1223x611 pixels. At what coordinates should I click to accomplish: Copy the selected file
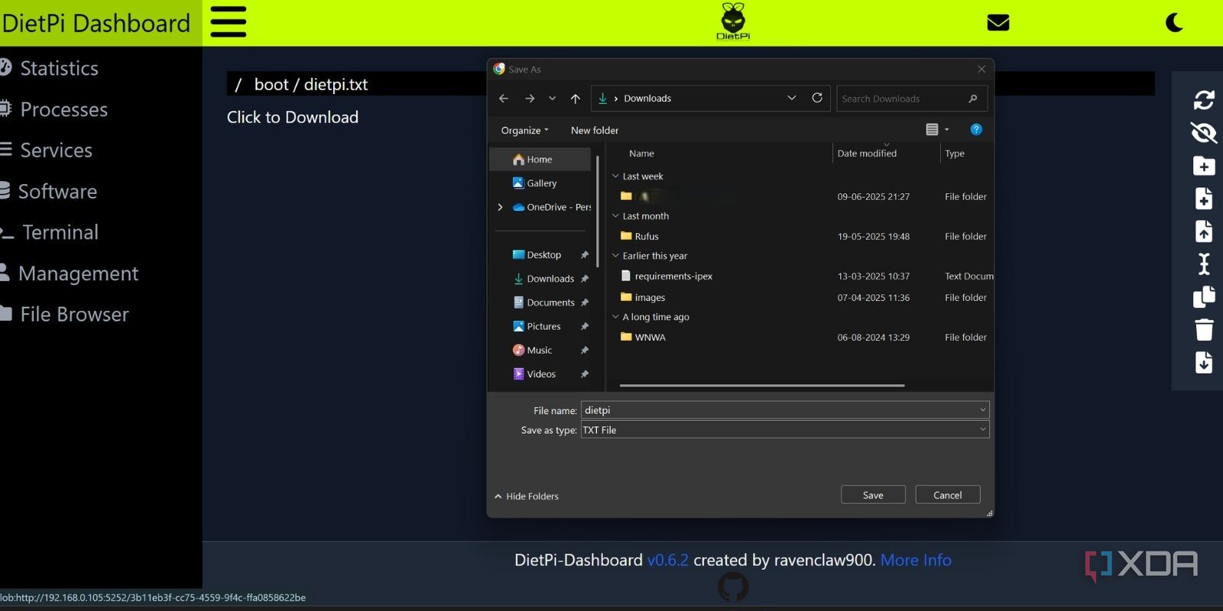click(x=1204, y=296)
